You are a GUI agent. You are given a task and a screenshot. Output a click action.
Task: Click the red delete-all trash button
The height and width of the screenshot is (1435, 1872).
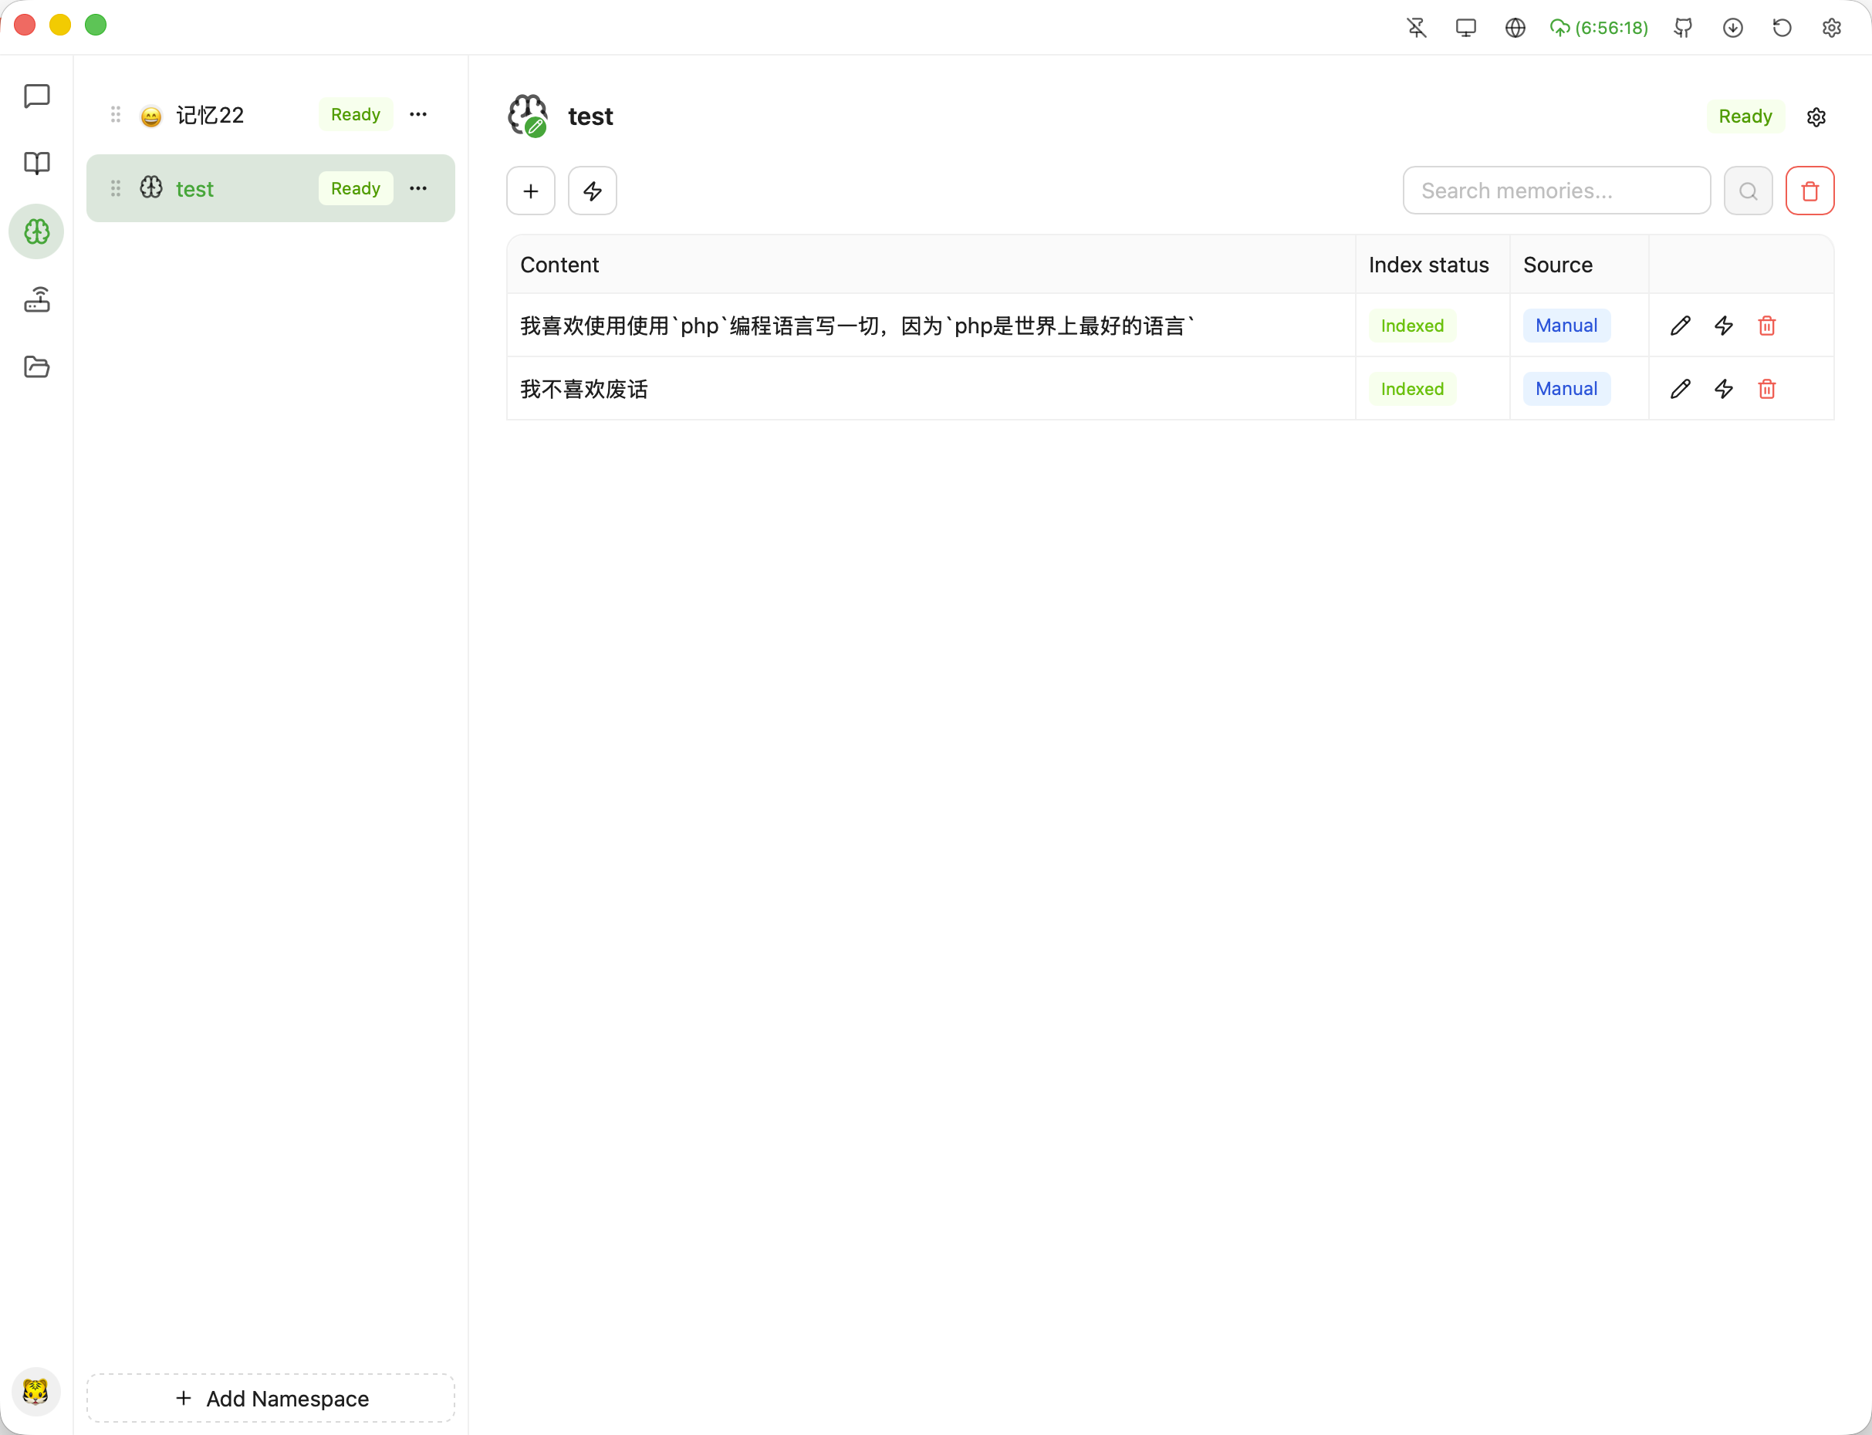coord(1809,191)
